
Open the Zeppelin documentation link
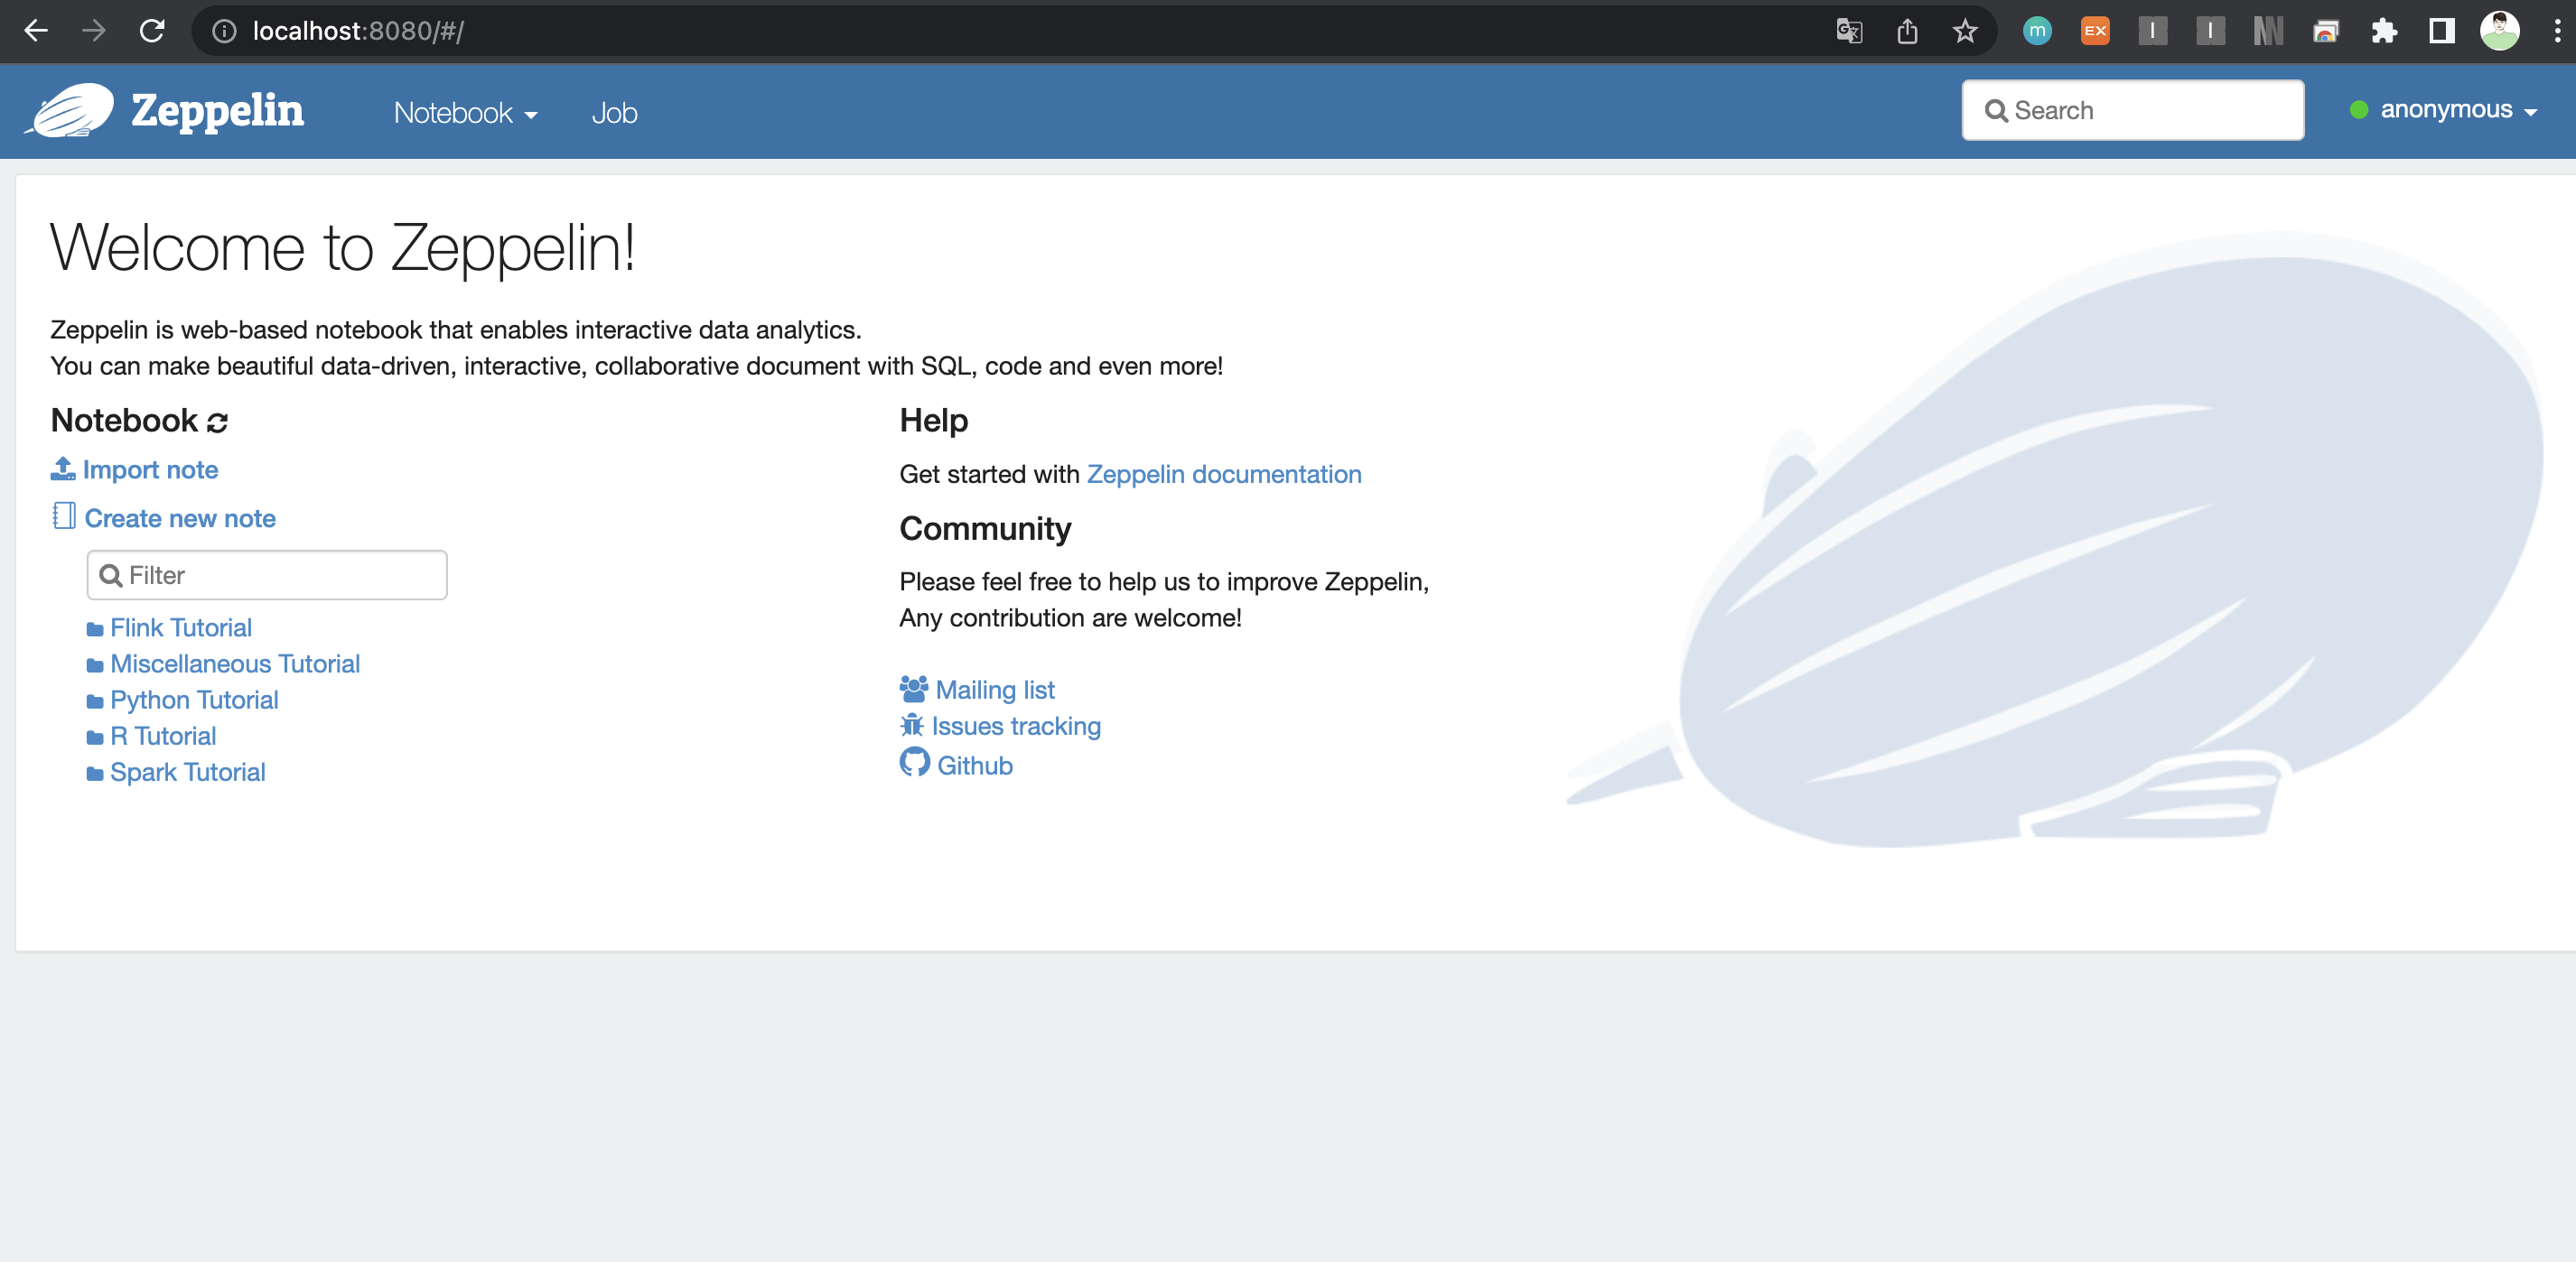1224,474
